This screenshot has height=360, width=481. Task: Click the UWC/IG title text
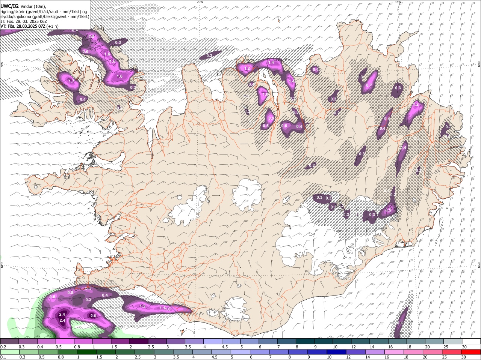click(x=9, y=6)
